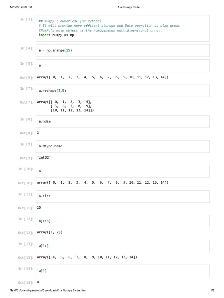This screenshot has height=298, width=224.
Task: Click the a.dtype.name code cell
Action: click(x=123, y=146)
